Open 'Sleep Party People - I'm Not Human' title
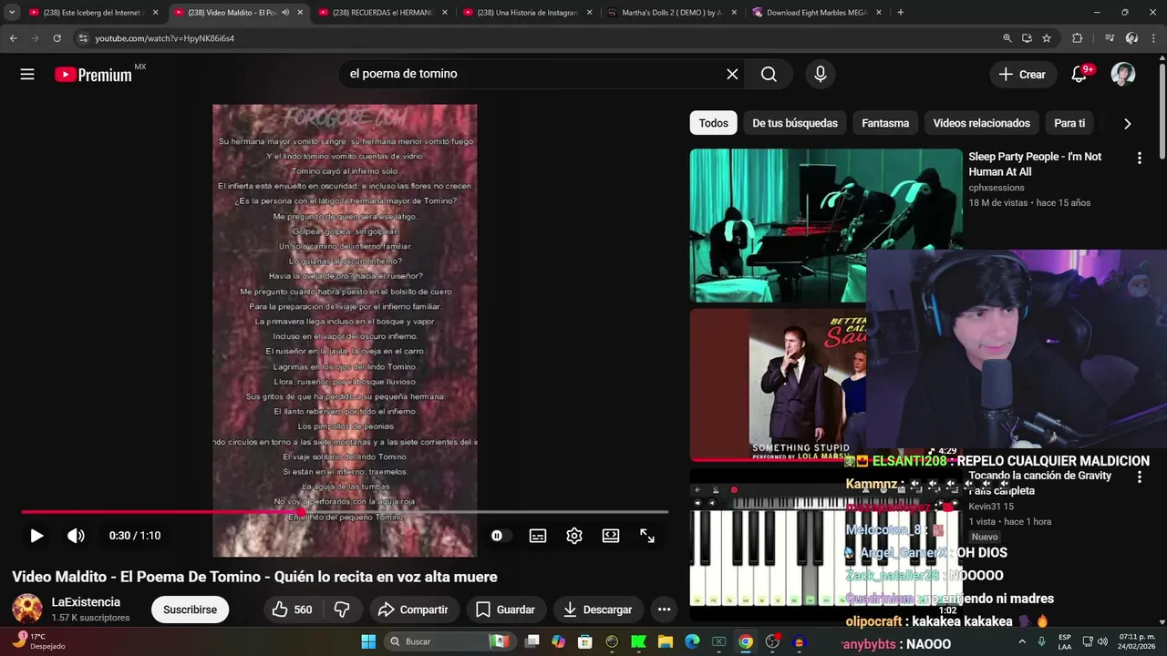 (x=1035, y=164)
